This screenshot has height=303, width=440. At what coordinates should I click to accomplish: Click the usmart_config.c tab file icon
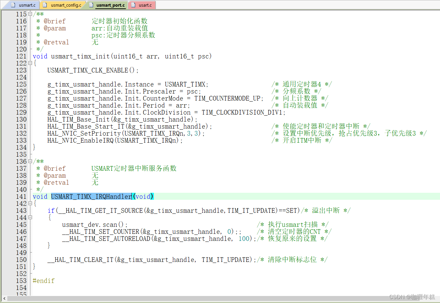point(45,5)
